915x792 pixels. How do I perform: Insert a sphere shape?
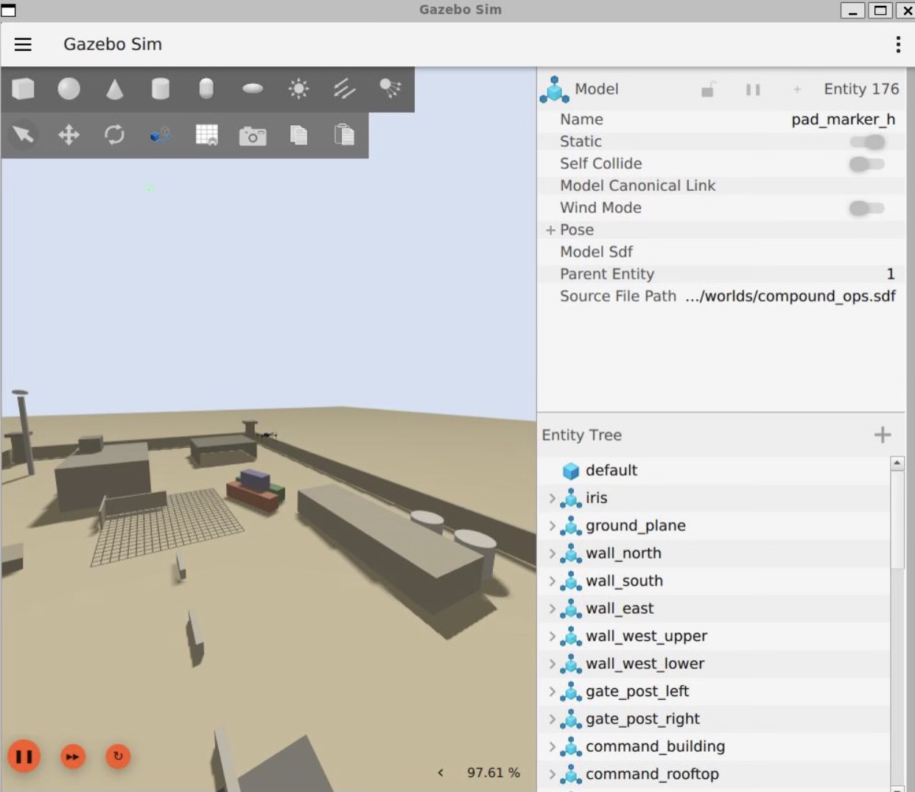click(x=69, y=89)
